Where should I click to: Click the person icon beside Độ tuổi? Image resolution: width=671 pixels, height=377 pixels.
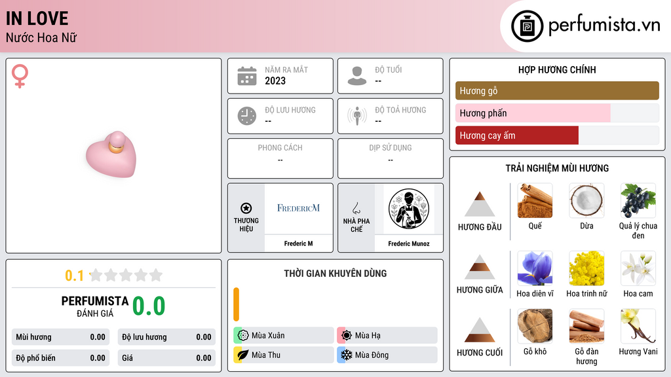pyautogui.click(x=357, y=76)
